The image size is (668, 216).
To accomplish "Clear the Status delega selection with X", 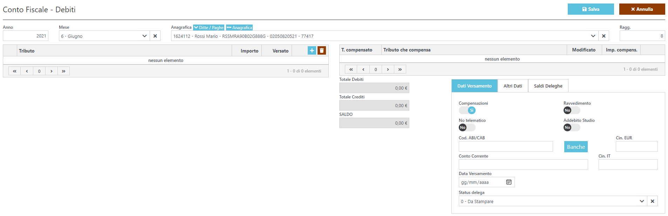I will pos(653,201).
